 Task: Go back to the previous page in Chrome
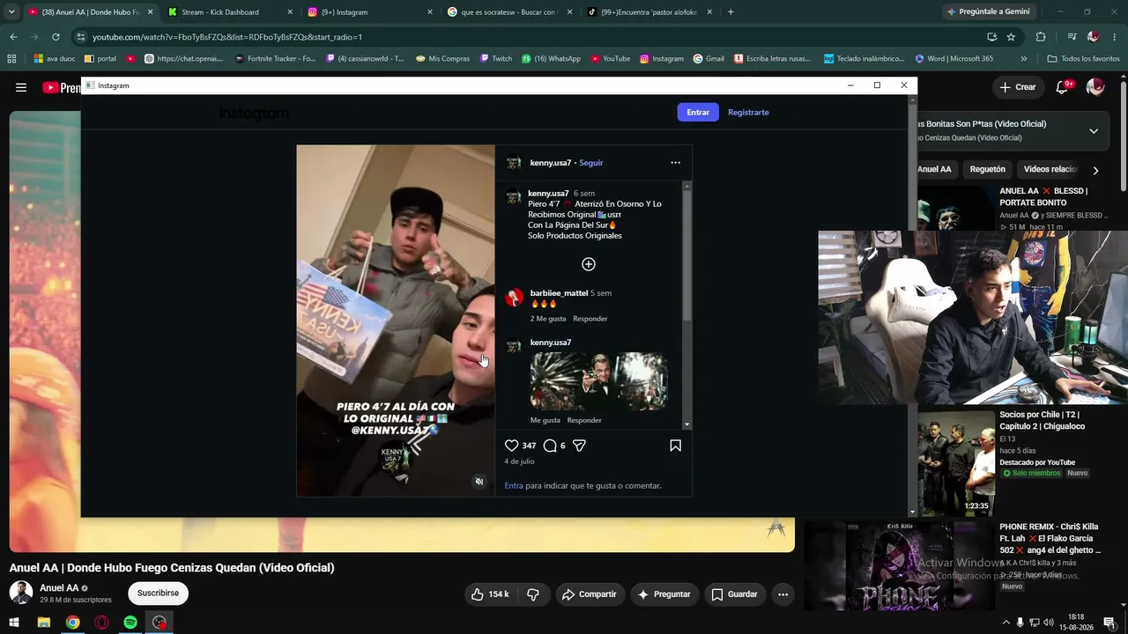click(x=13, y=37)
